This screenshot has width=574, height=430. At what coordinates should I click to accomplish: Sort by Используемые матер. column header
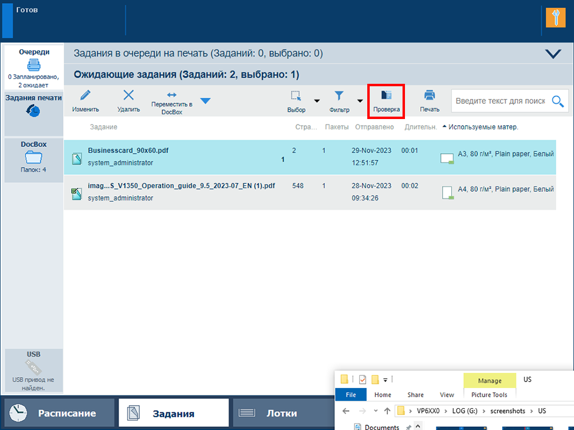pos(483,127)
